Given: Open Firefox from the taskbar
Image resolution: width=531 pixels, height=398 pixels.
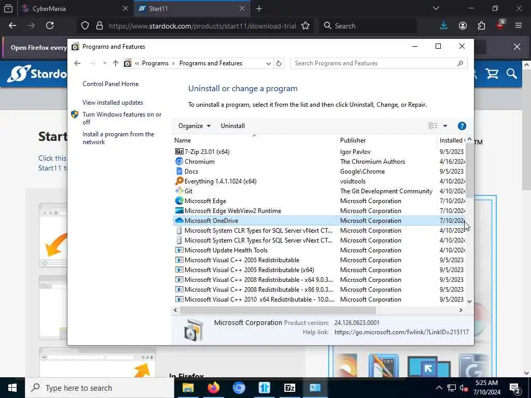Looking at the screenshot, I should [x=213, y=388].
